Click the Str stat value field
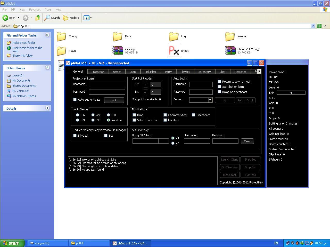This screenshot has height=247, width=330. point(156,84)
